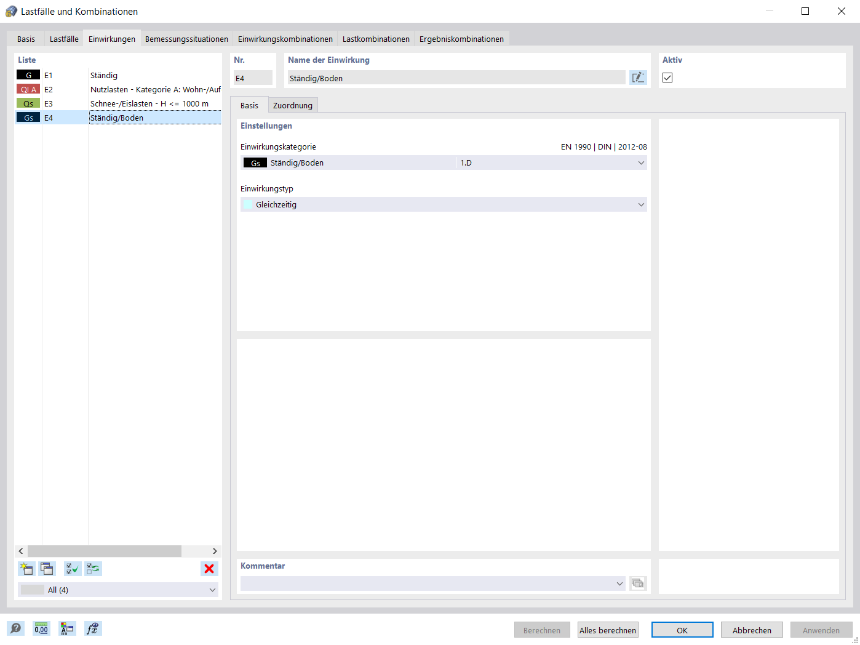Viewport: 860px width, 645px height.
Task: Click the red QI A badge of E2
Action: coord(28,89)
